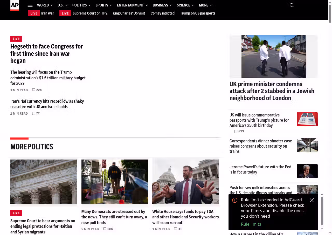Expand the World dropdown menu
The height and width of the screenshot is (235, 332).
point(45,5)
